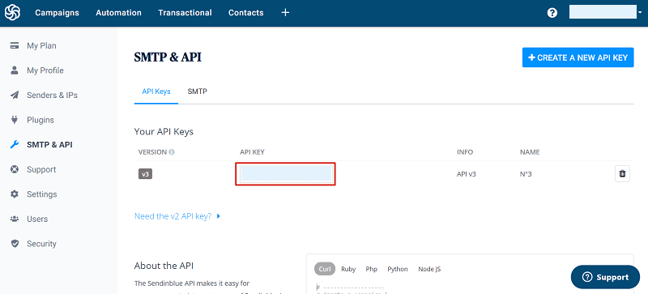Open Support in the sidebar
The image size is (648, 294).
click(x=41, y=169)
